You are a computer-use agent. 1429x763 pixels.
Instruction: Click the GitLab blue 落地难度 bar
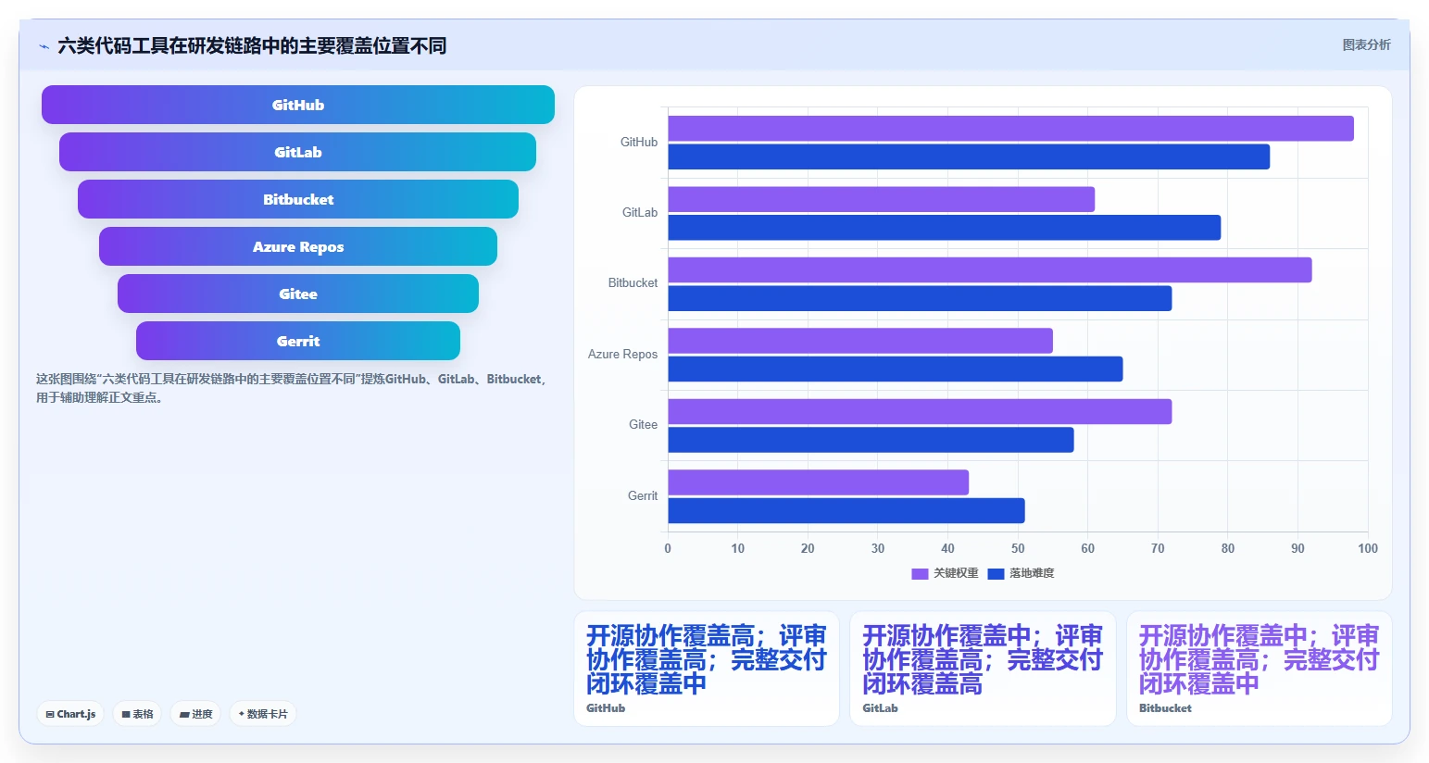tap(944, 228)
